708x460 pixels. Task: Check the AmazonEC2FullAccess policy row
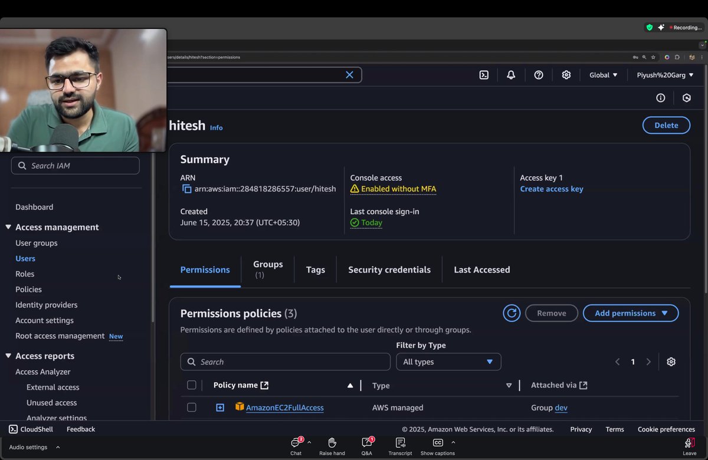point(191,408)
